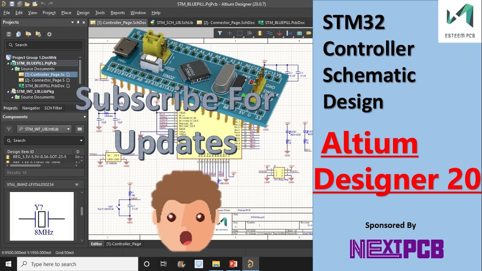Viewport: 482px width, 271px height.
Task: Click the Save icon in the title bar
Action: tap(12, 4)
